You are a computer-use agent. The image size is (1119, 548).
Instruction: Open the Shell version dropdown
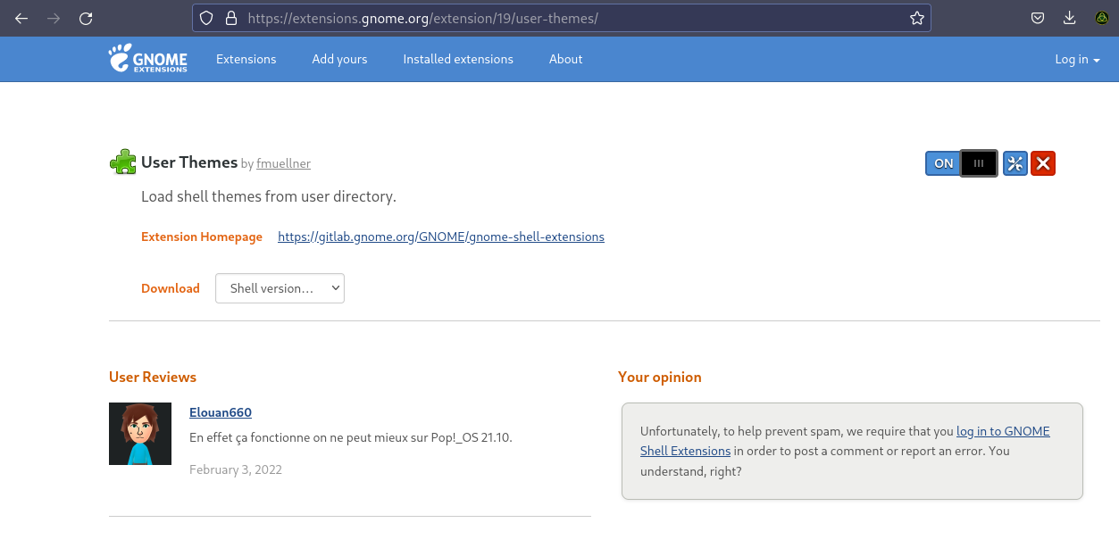(280, 287)
